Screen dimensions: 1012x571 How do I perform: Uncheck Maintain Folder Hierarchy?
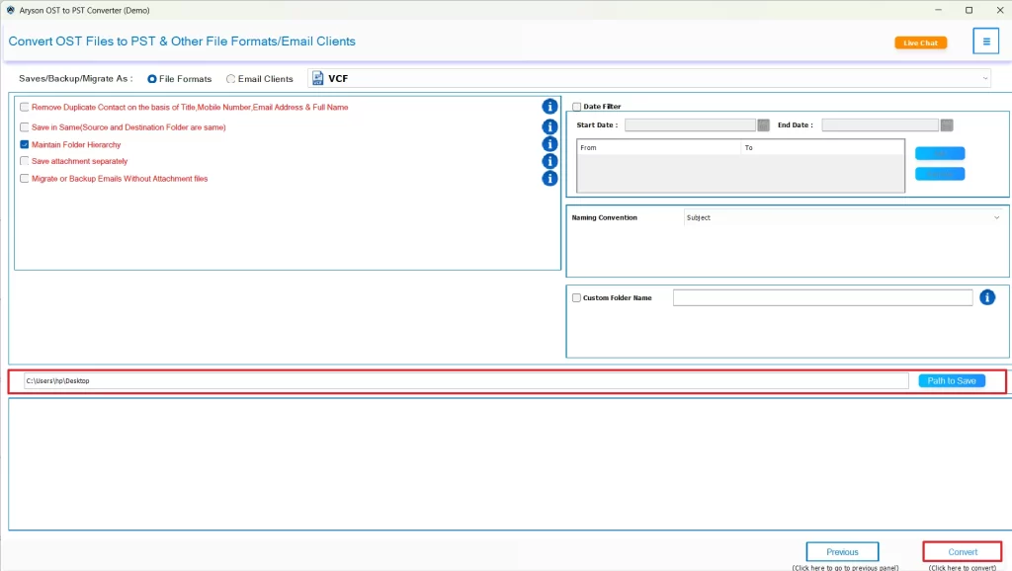click(x=24, y=144)
